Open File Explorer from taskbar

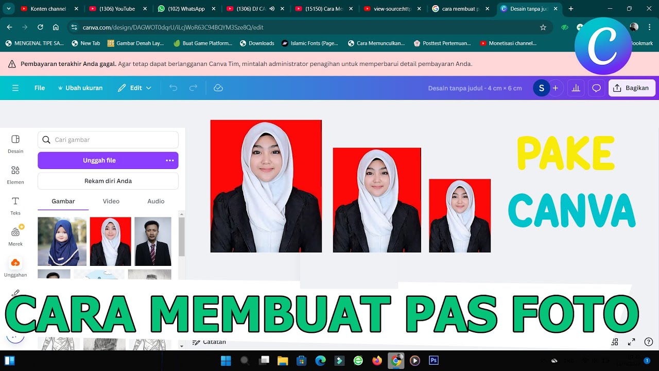(x=282, y=361)
